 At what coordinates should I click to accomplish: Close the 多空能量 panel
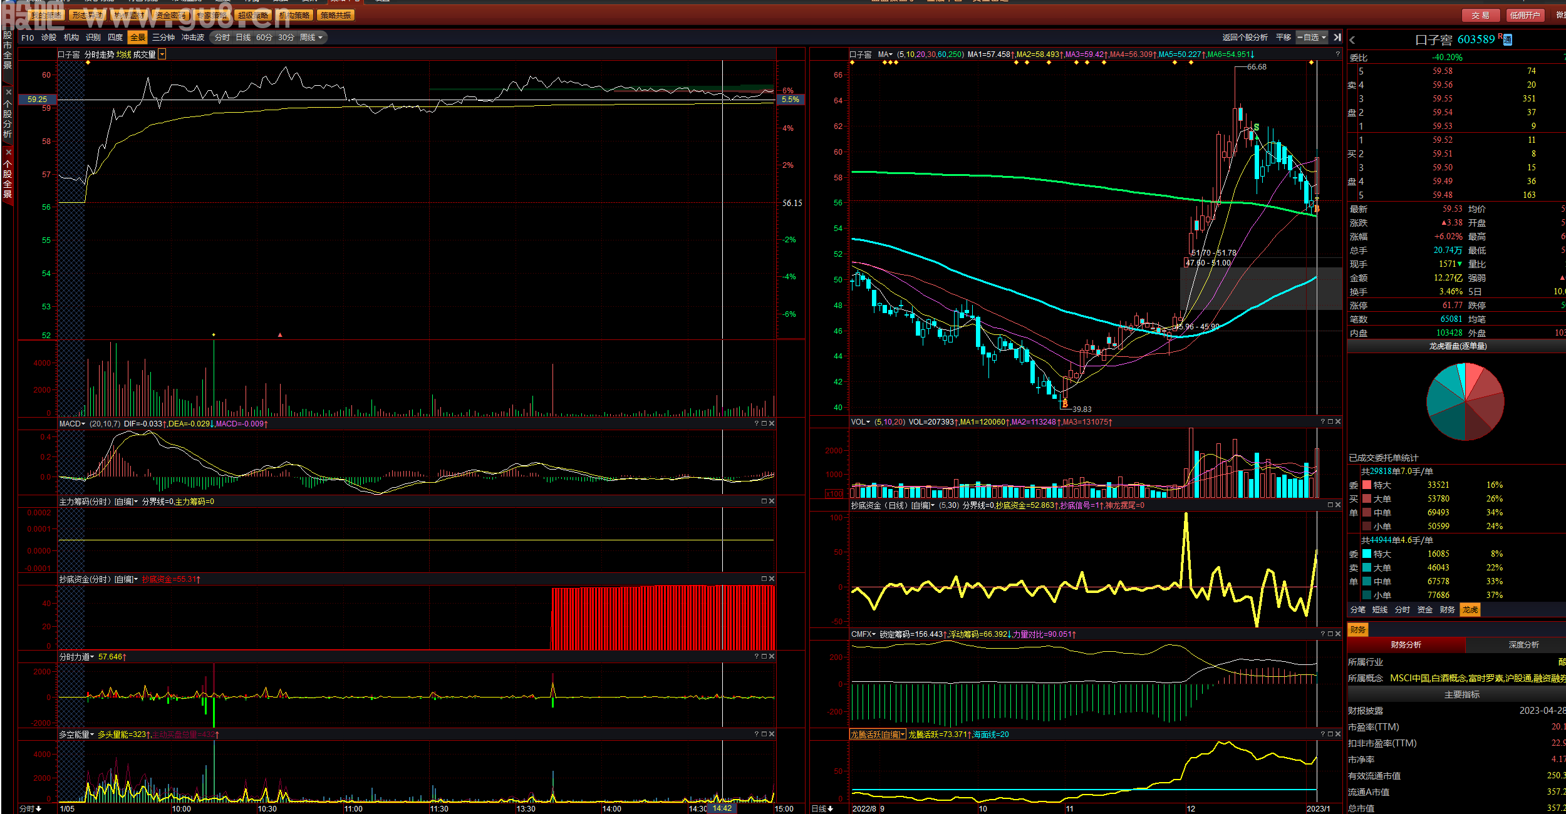pyautogui.click(x=772, y=734)
